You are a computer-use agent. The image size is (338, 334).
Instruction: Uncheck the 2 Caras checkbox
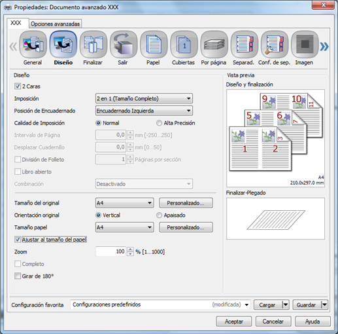(x=18, y=86)
